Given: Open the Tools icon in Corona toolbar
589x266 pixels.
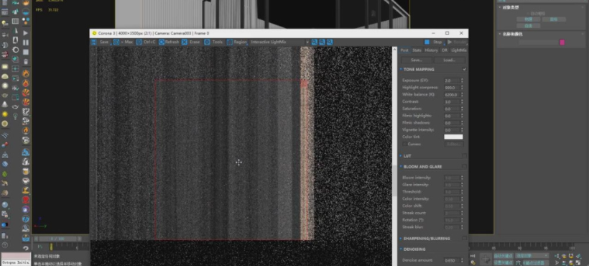Looking at the screenshot, I should tap(207, 42).
